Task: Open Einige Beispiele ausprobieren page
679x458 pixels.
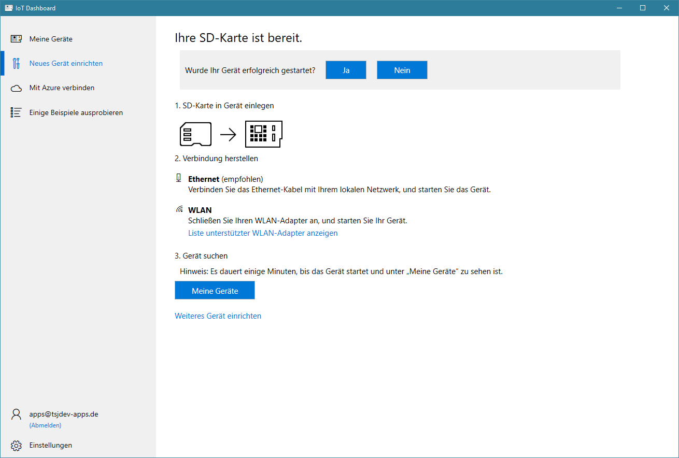Action: 76,112
